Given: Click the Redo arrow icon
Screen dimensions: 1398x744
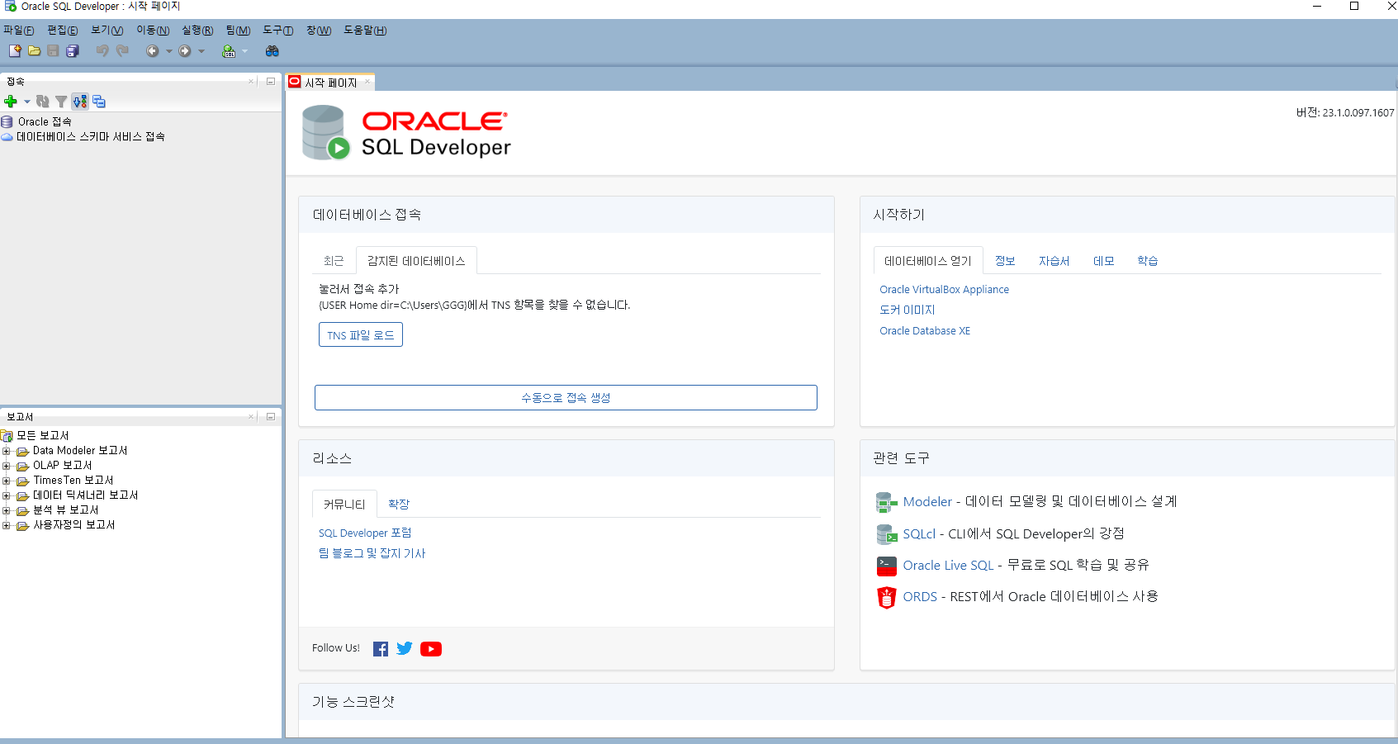Looking at the screenshot, I should pyautogui.click(x=122, y=51).
